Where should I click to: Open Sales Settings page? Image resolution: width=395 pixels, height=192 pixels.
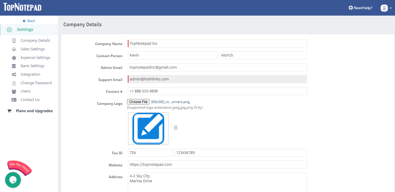[33, 49]
